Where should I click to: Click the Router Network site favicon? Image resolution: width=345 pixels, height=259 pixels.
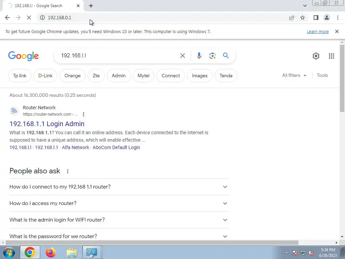tap(14, 111)
